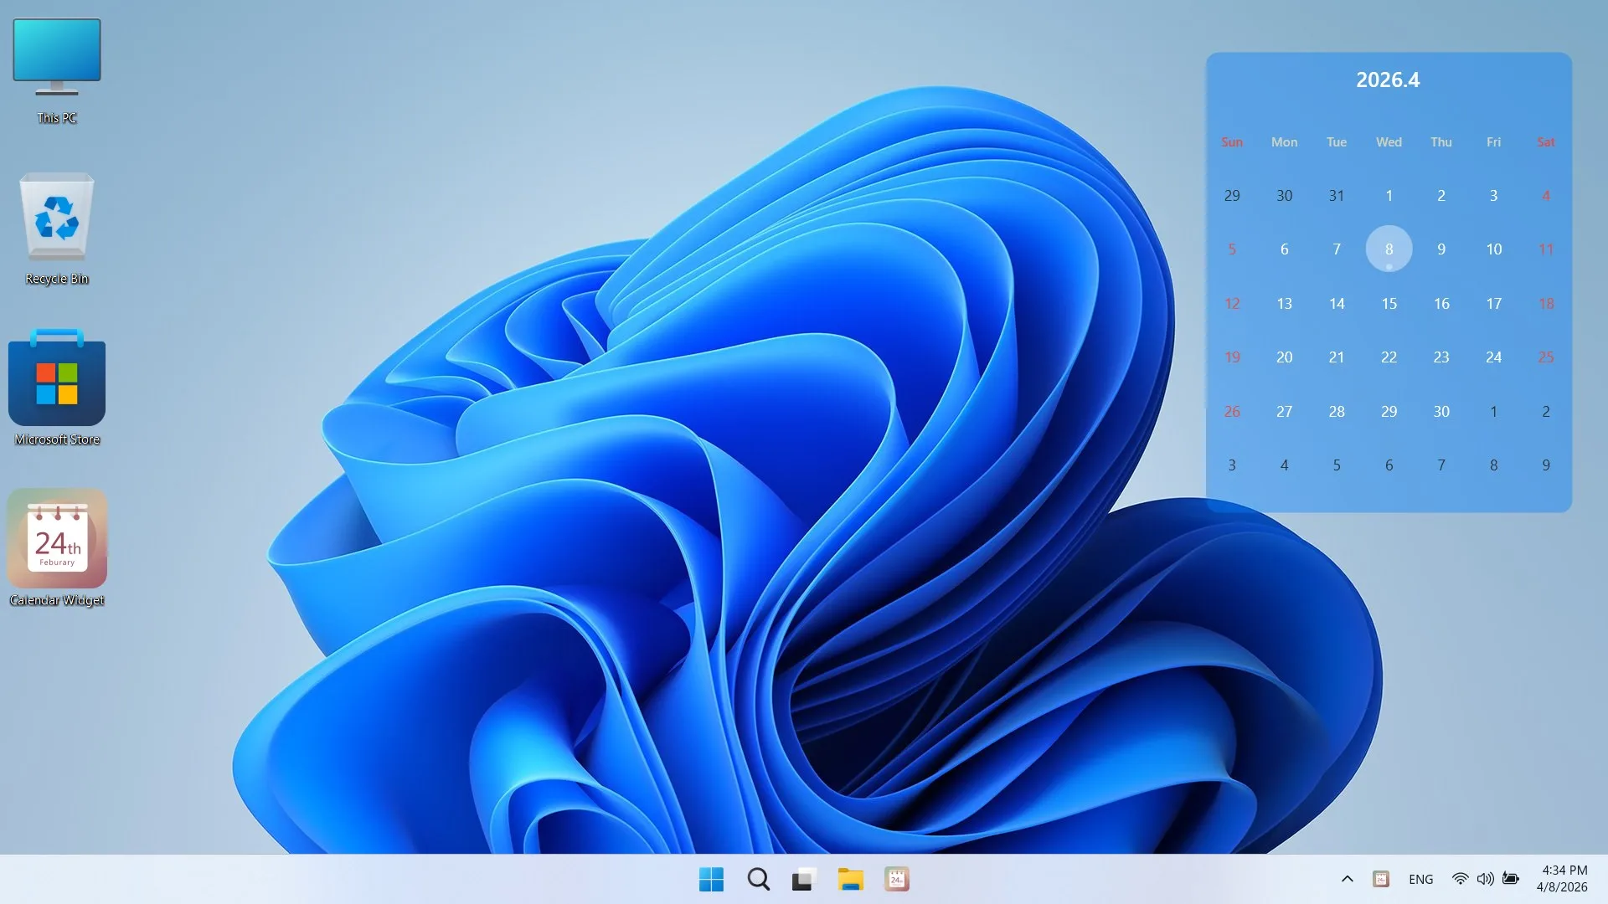Open taskbar Search
This screenshot has height=904, width=1608.
759,879
